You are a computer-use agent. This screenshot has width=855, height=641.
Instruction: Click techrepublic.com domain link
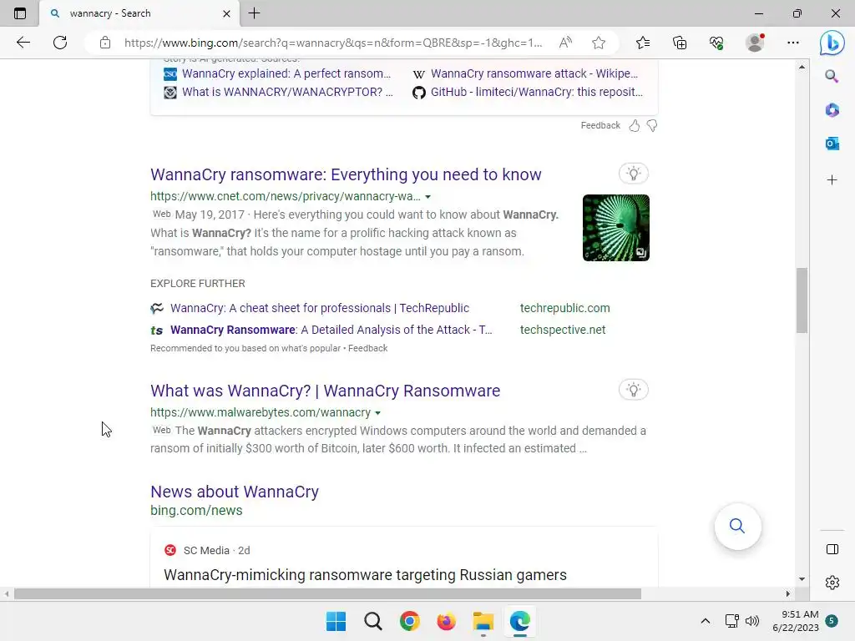coord(565,308)
